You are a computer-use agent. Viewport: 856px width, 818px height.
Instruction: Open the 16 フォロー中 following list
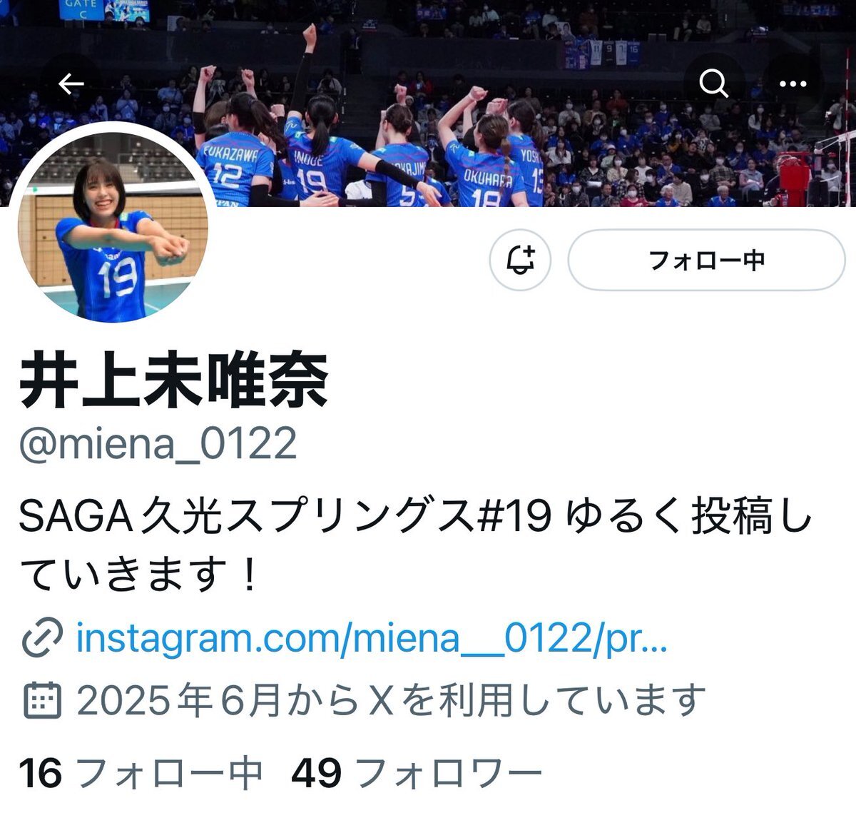point(141,774)
